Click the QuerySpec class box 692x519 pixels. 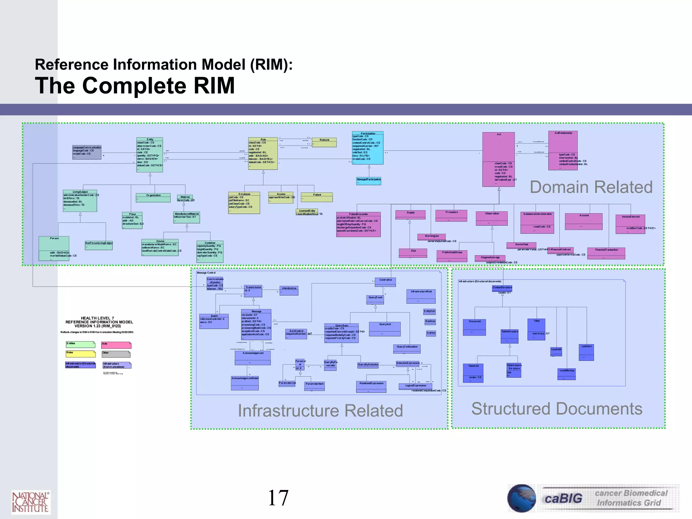coord(342,333)
